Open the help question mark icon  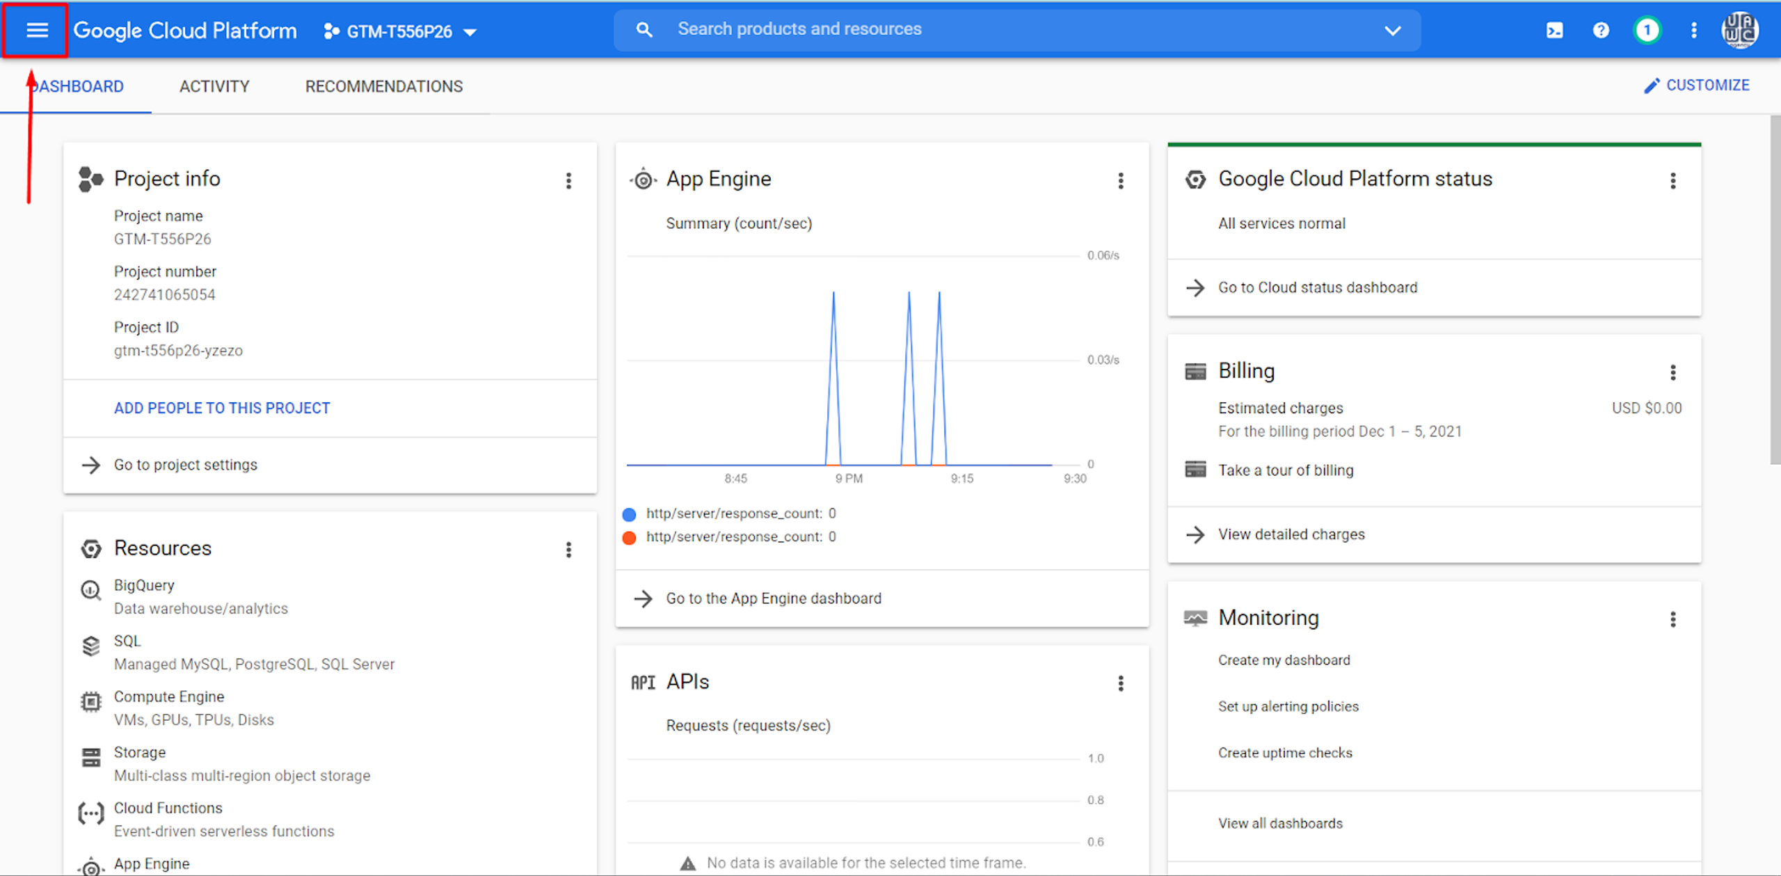tap(1601, 31)
